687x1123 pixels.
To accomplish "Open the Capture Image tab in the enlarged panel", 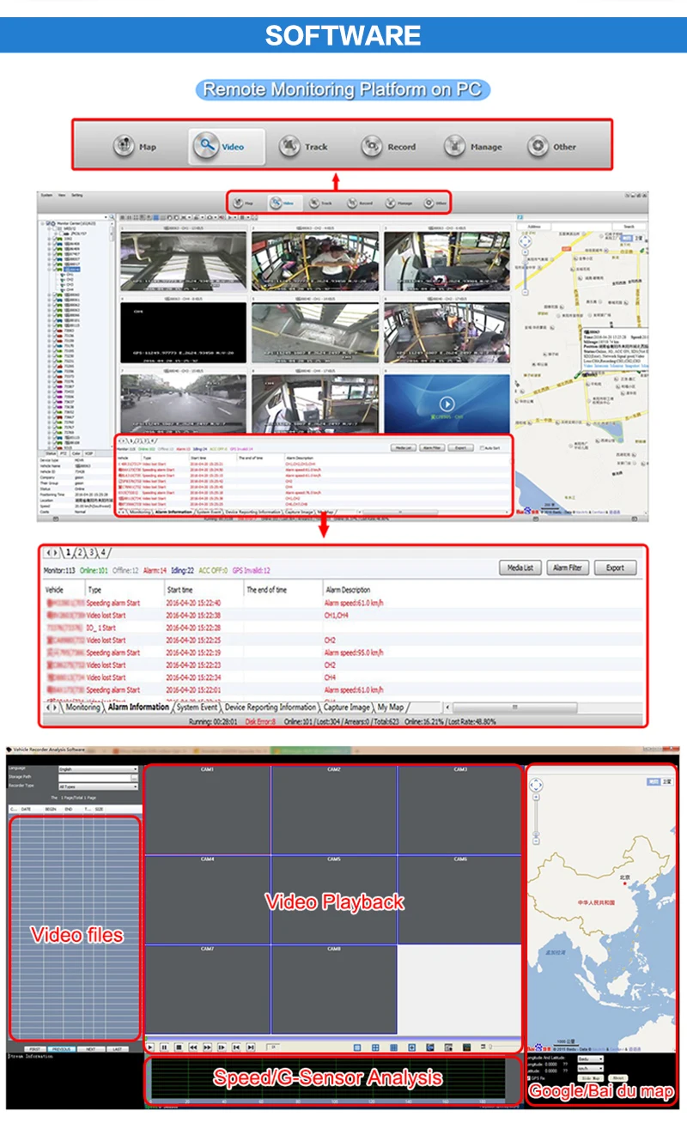I will point(346,707).
